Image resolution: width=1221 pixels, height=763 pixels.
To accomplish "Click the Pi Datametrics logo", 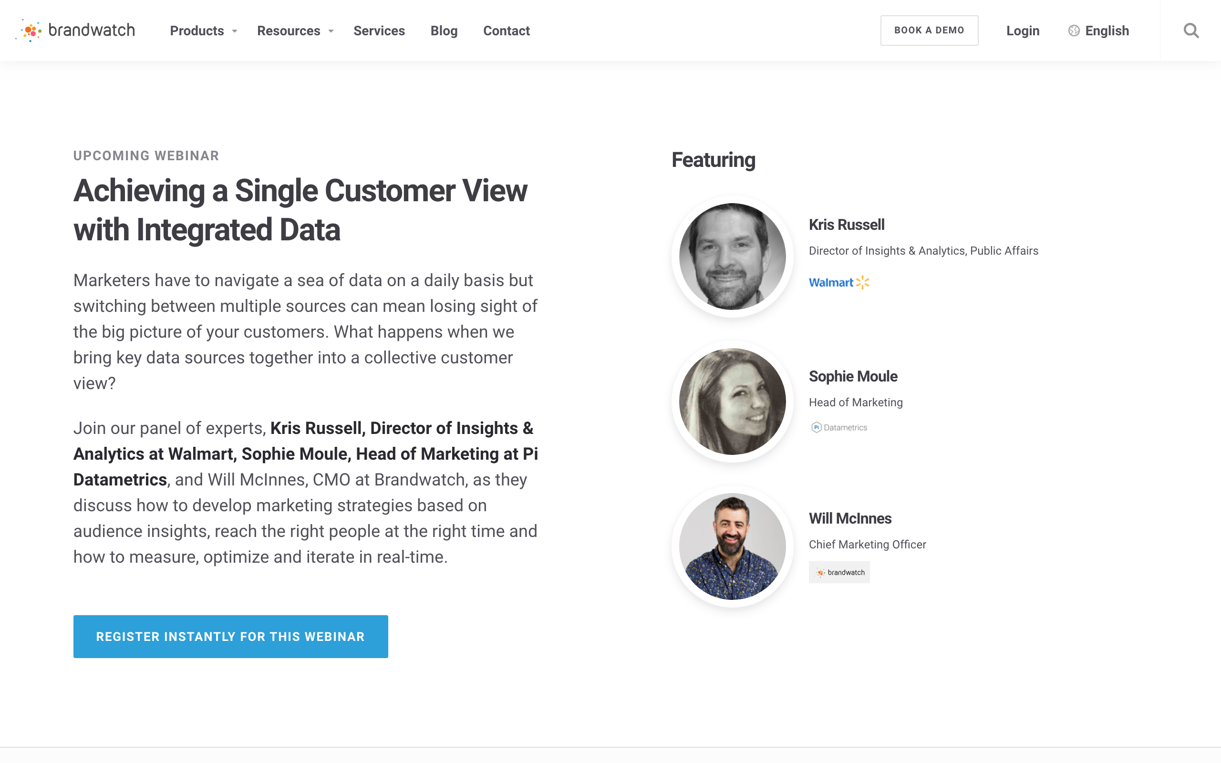I will pyautogui.click(x=838, y=427).
